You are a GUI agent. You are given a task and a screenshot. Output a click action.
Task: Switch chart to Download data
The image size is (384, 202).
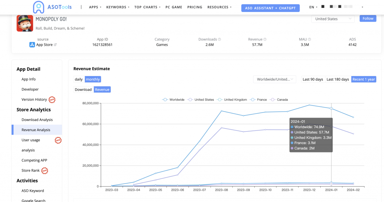83,90
